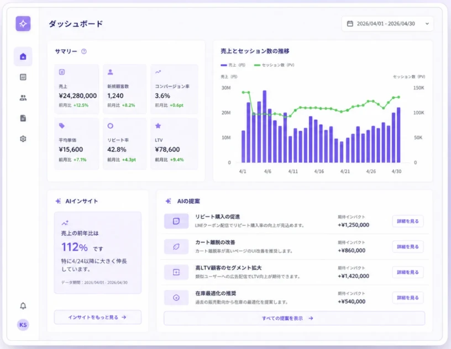451x349 pixels.
Task: Click the 4/16 x-axis label
Action: 319,171
